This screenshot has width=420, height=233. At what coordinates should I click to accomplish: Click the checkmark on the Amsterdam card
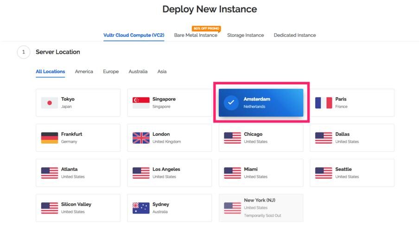tap(231, 102)
